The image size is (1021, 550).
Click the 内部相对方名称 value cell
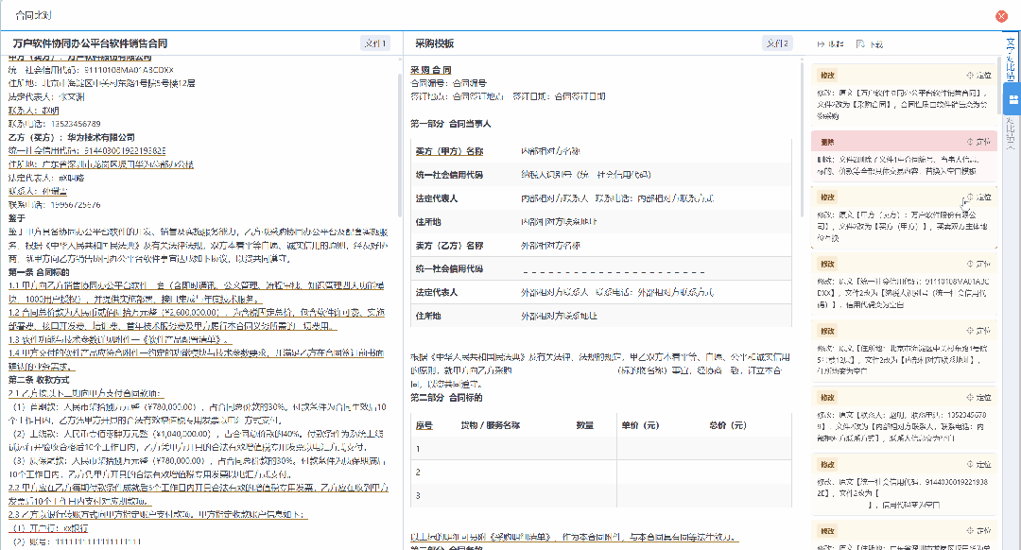[550, 151]
